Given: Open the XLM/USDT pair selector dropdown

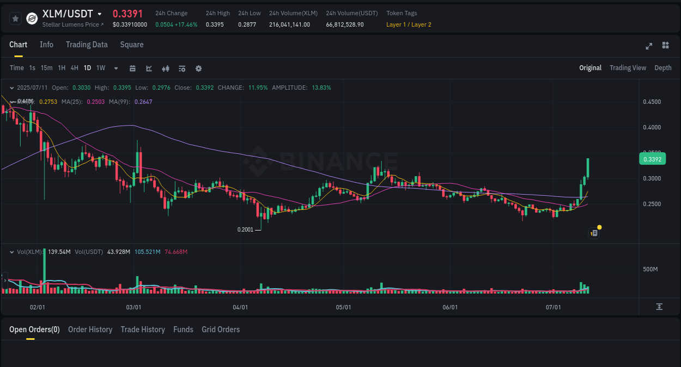Looking at the screenshot, I should [100, 13].
